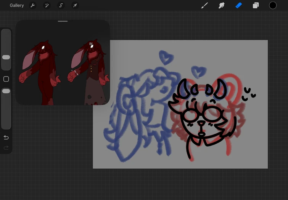Open the Layers panel

tap(256, 5)
